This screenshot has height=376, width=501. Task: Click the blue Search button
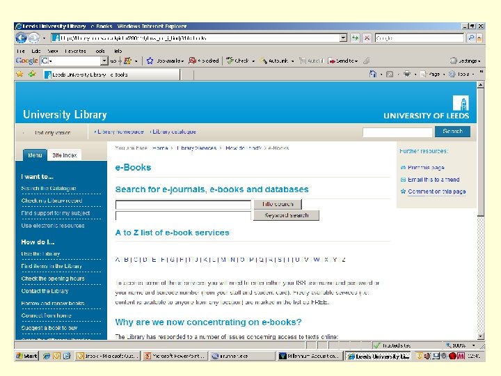pyautogui.click(x=452, y=132)
